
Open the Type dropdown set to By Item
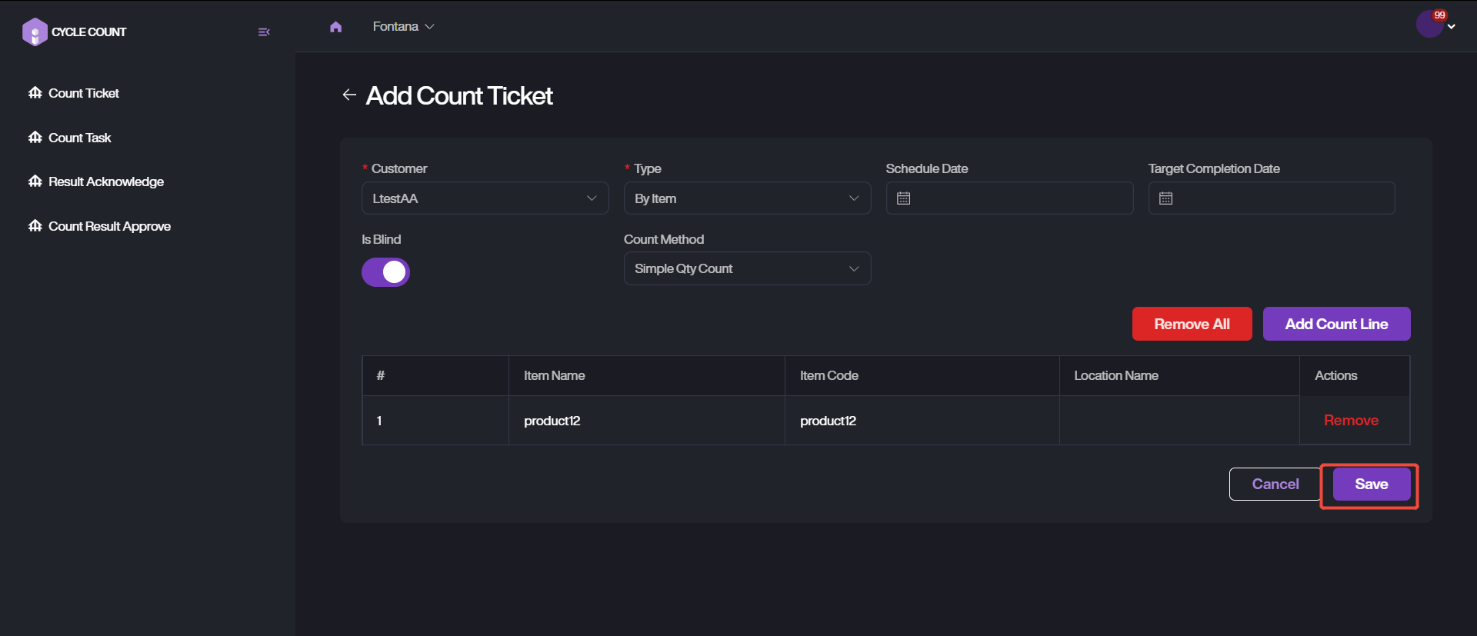coord(747,198)
